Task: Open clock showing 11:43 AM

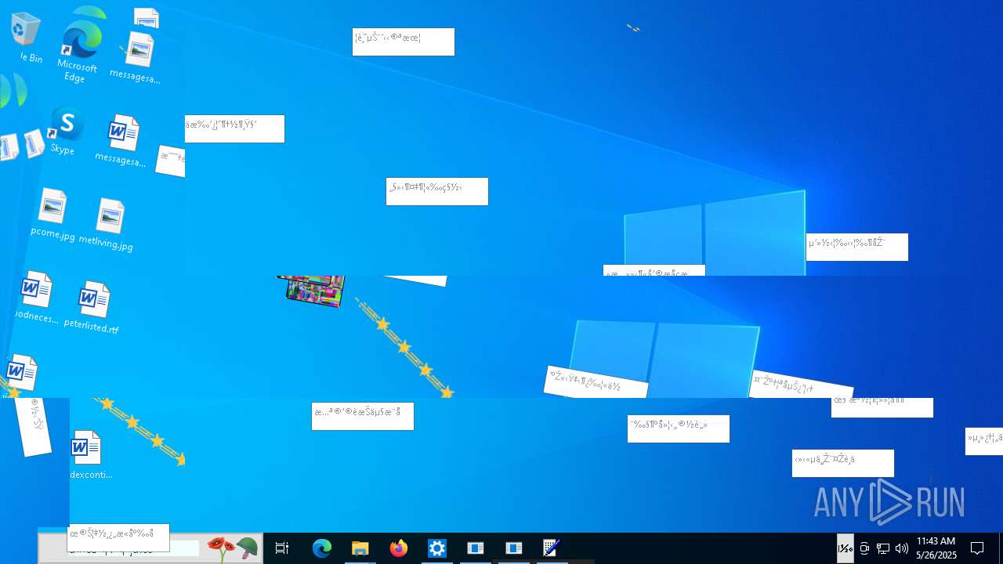Action: [x=936, y=548]
